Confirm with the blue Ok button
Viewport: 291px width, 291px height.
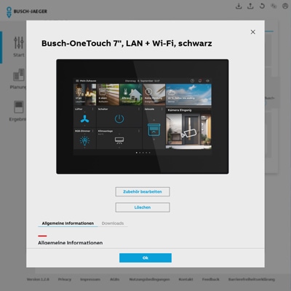145,258
